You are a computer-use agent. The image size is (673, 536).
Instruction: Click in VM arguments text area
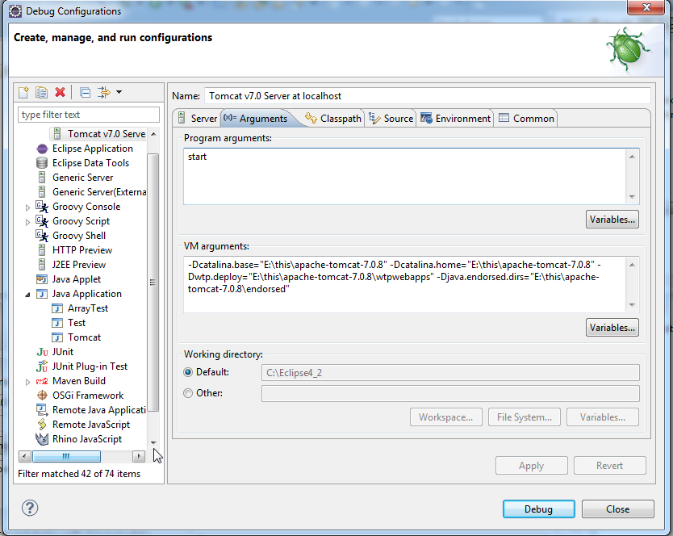coord(404,284)
